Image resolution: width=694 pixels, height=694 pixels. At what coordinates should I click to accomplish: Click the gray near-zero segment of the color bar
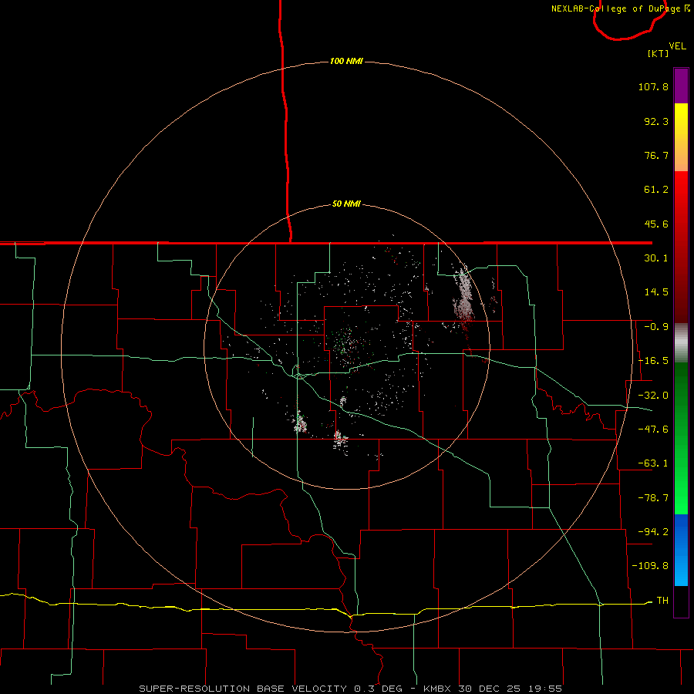coord(681,343)
